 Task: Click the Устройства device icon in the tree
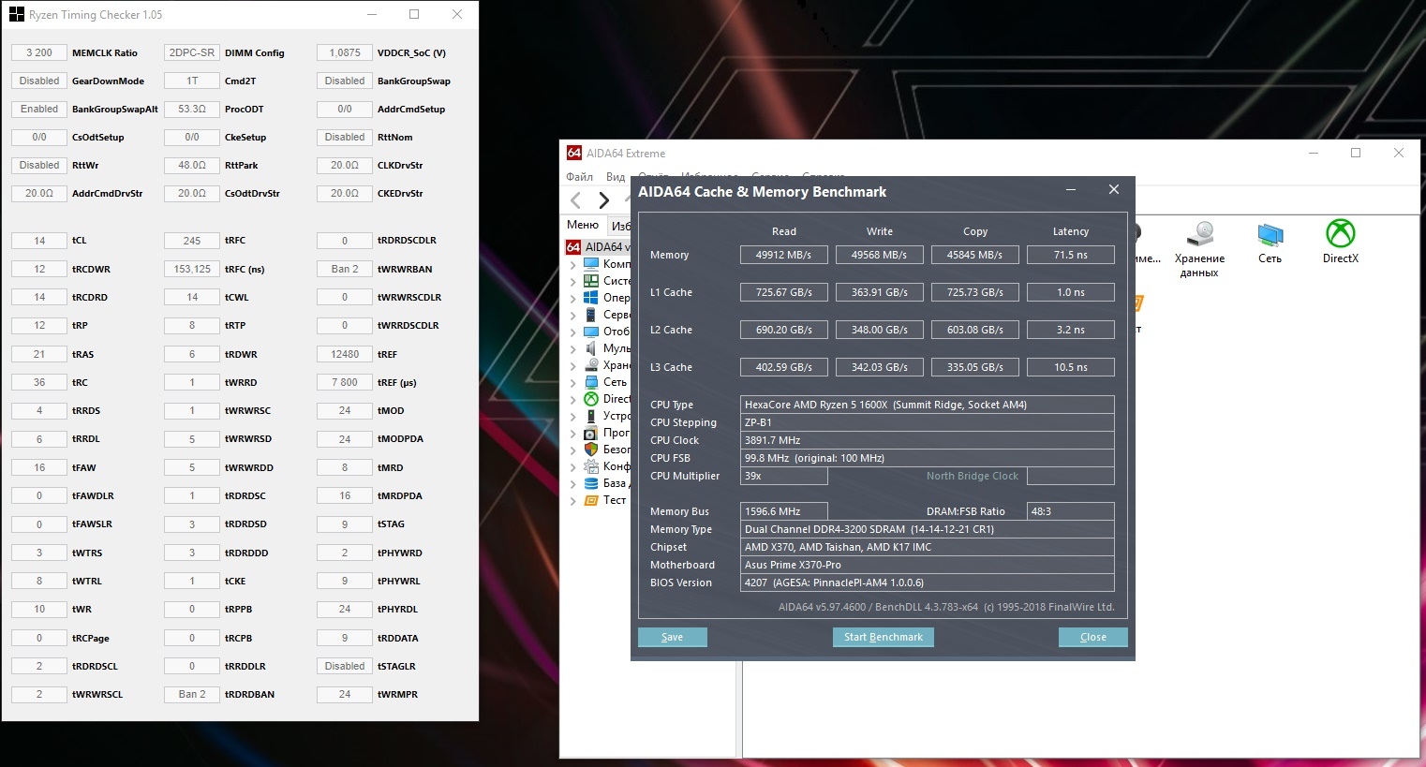[x=591, y=416]
